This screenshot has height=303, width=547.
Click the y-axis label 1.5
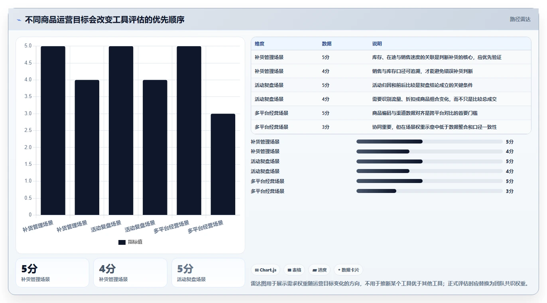click(28, 164)
